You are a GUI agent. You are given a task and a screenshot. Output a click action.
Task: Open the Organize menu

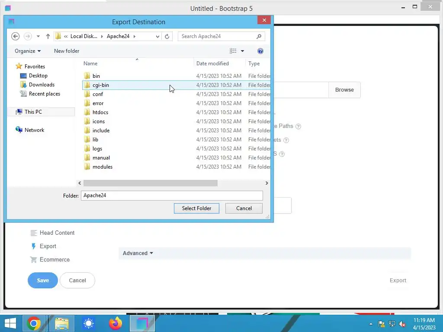[28, 51]
